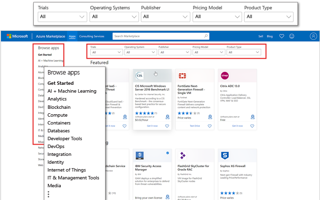The width and height of the screenshot is (320, 200).
Task: Click the Fortinet logo on FortiGate card
Action: coord(182,75)
